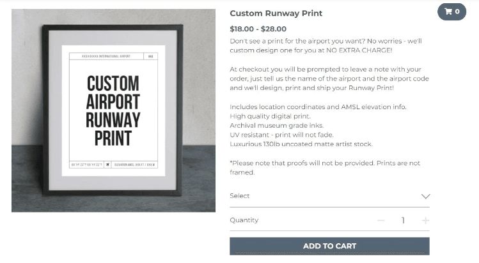Increase quantity with the plus icon
Viewport: 479px width, 263px height.
pyautogui.click(x=426, y=220)
